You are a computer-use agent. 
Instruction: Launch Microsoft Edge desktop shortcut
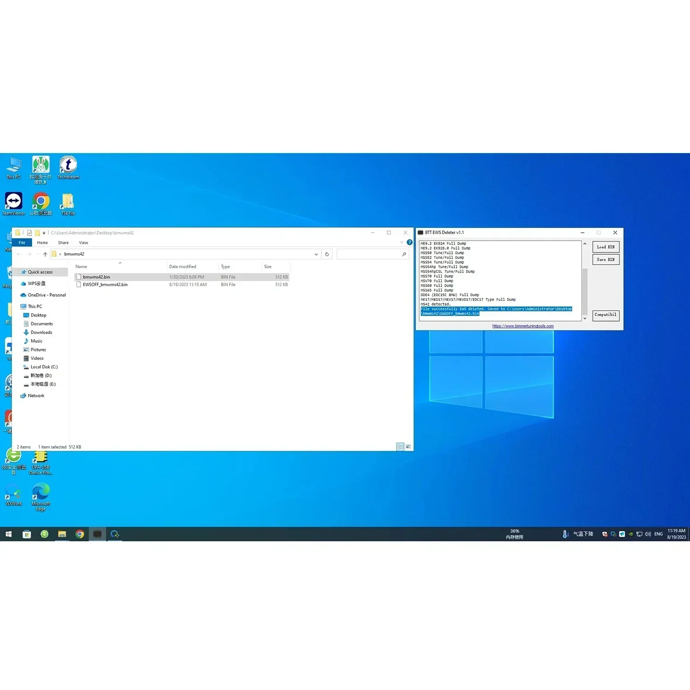point(41,496)
